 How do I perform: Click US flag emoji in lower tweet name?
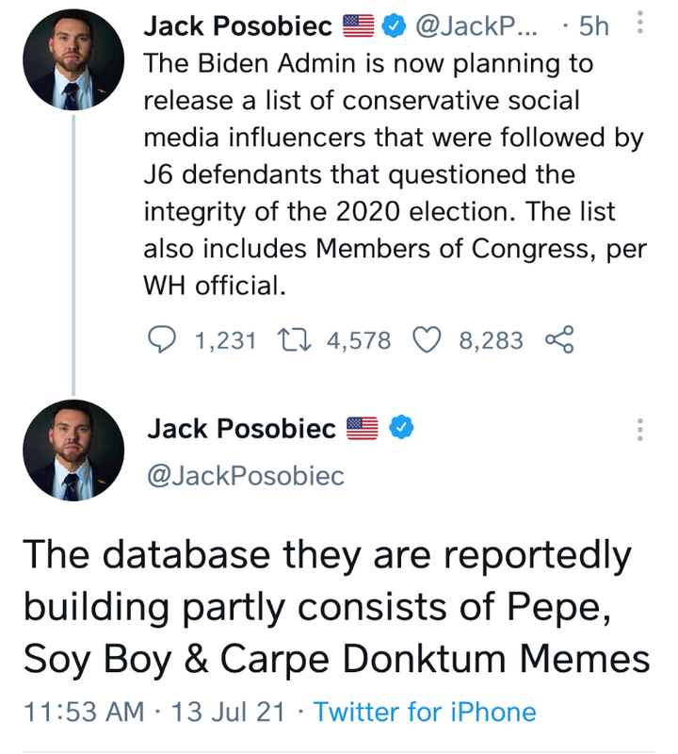(x=363, y=428)
